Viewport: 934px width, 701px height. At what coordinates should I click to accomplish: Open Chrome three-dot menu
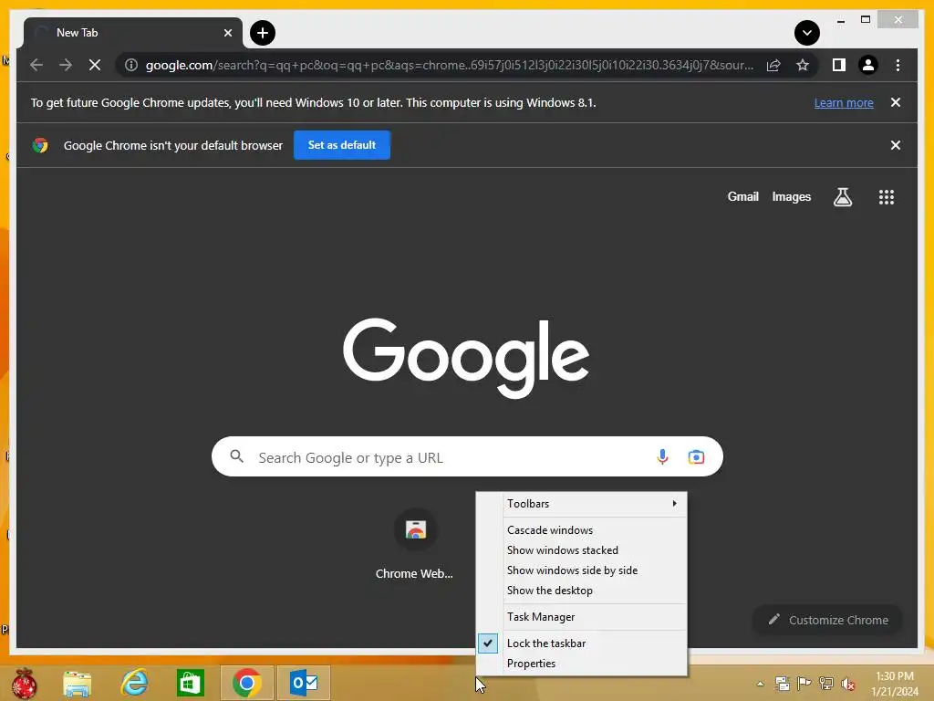(898, 65)
